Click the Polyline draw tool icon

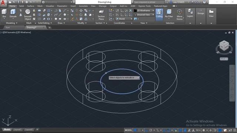click(56, 11)
